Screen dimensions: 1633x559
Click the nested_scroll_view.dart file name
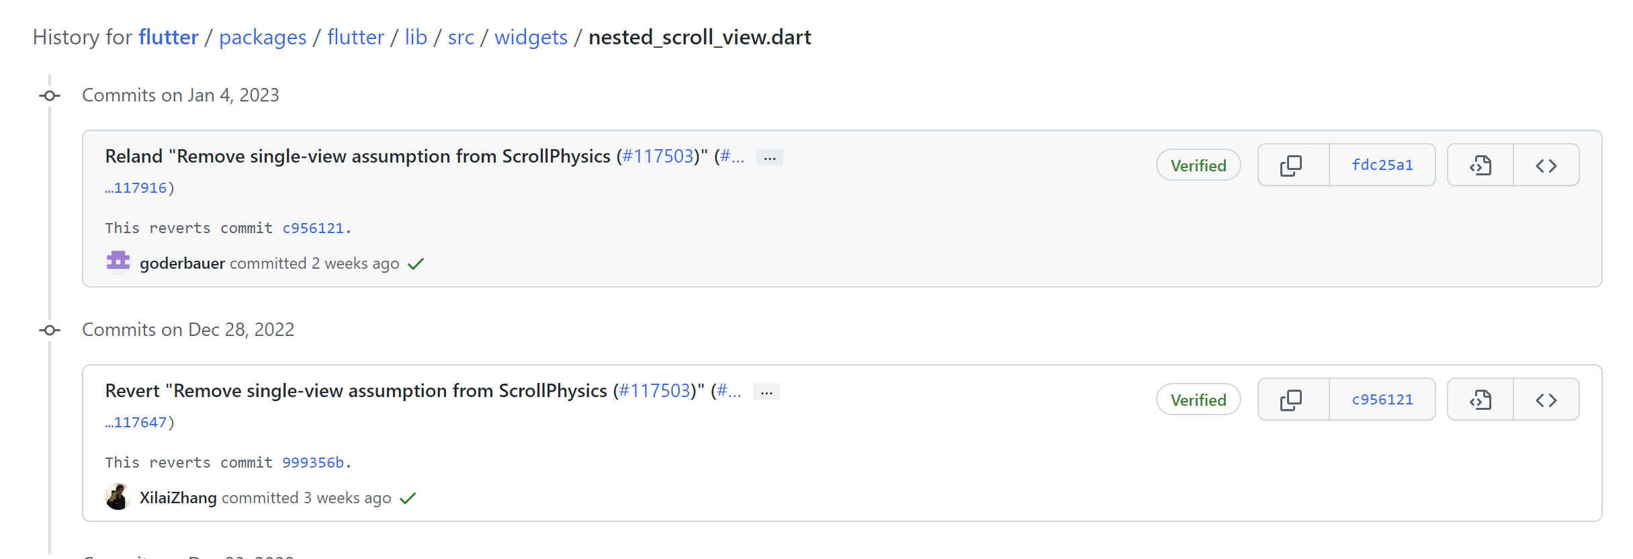point(700,38)
